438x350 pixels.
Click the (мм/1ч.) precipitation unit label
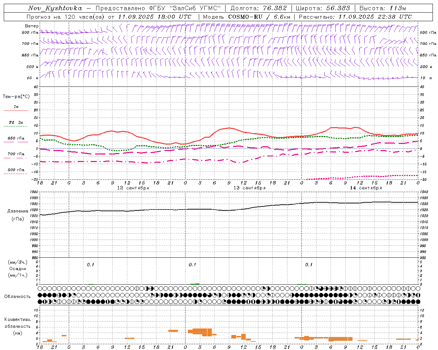click(x=18, y=275)
